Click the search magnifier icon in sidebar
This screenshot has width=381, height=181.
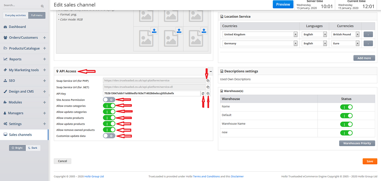click(x=42, y=6)
